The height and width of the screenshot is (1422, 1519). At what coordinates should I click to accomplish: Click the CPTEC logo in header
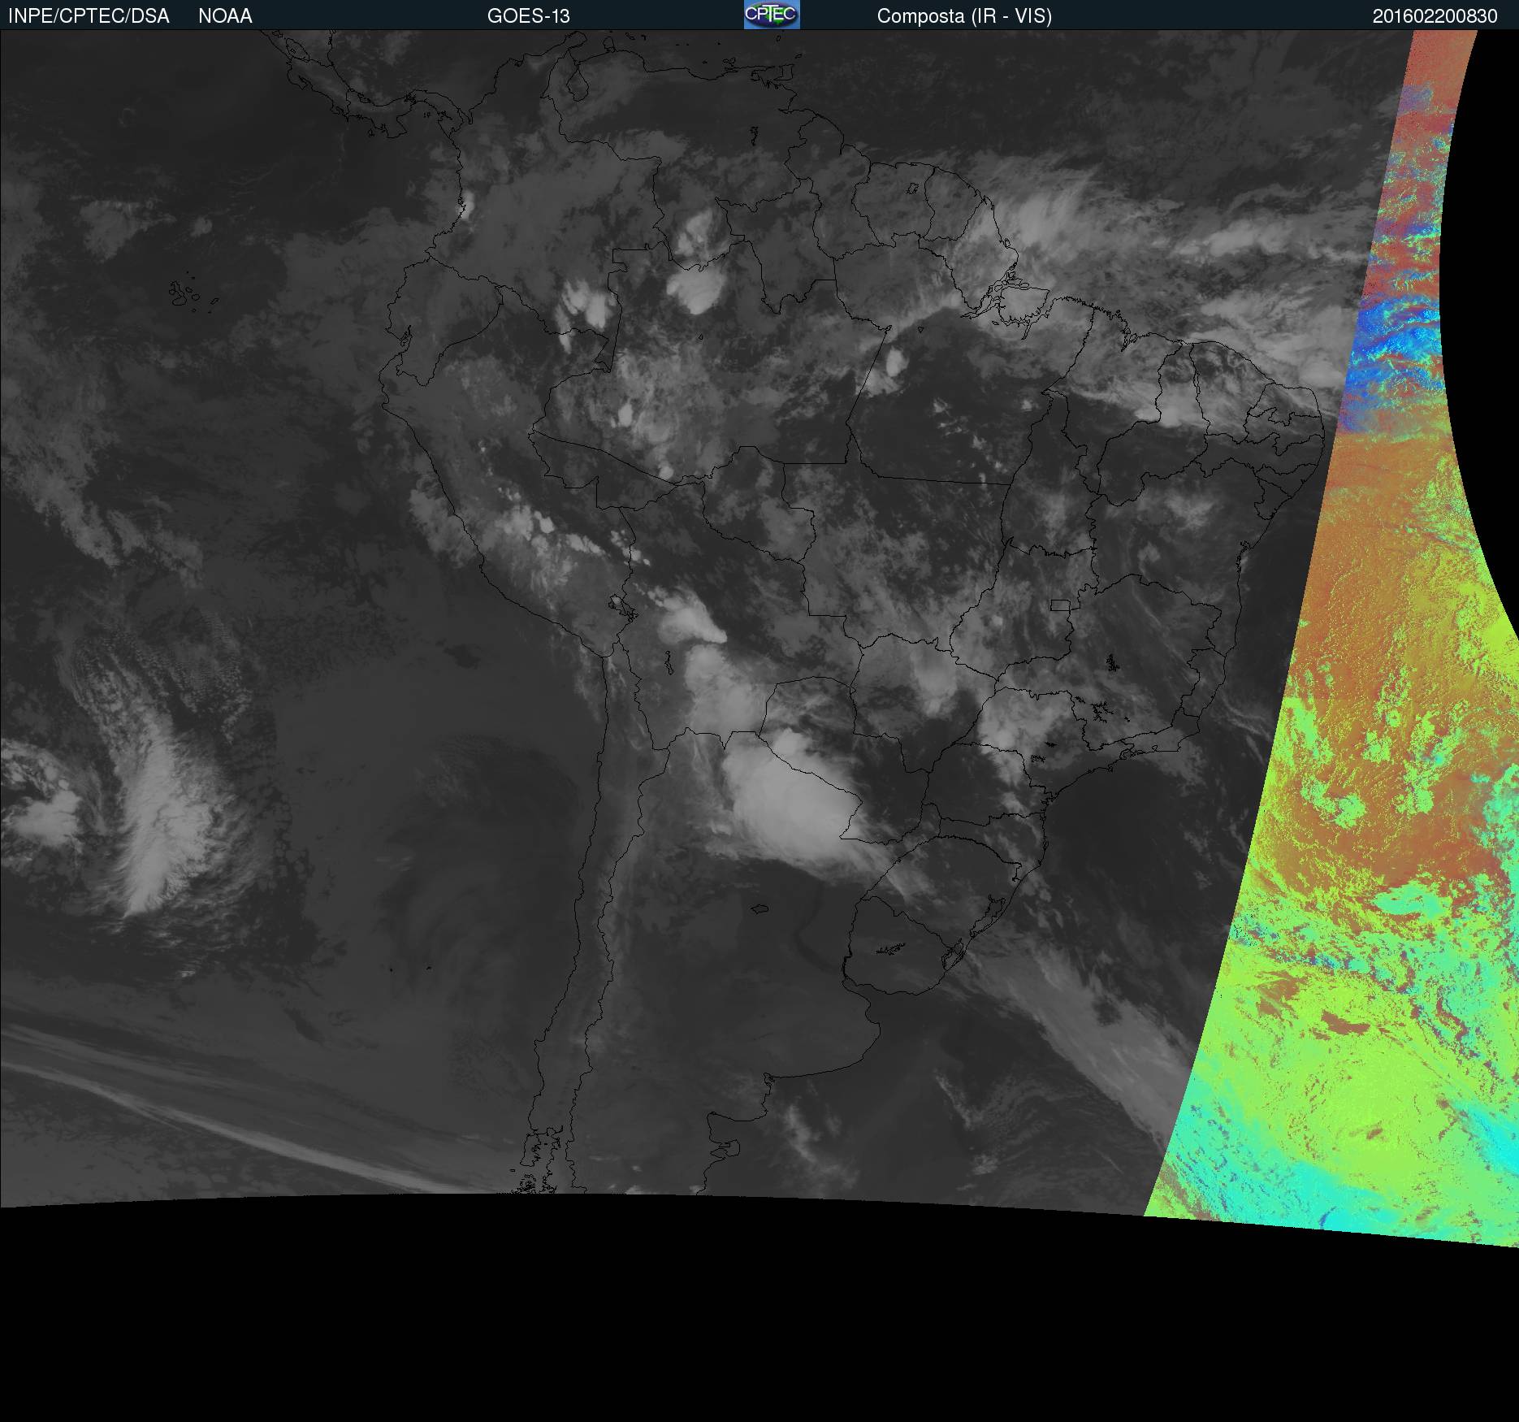pos(772,15)
